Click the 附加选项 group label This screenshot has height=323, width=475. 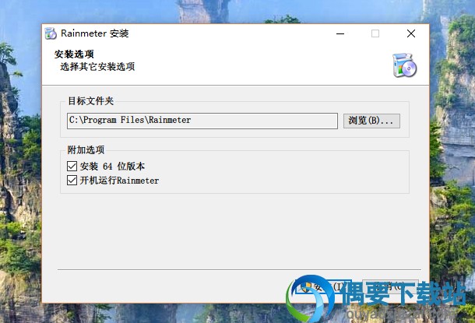[x=86, y=150]
